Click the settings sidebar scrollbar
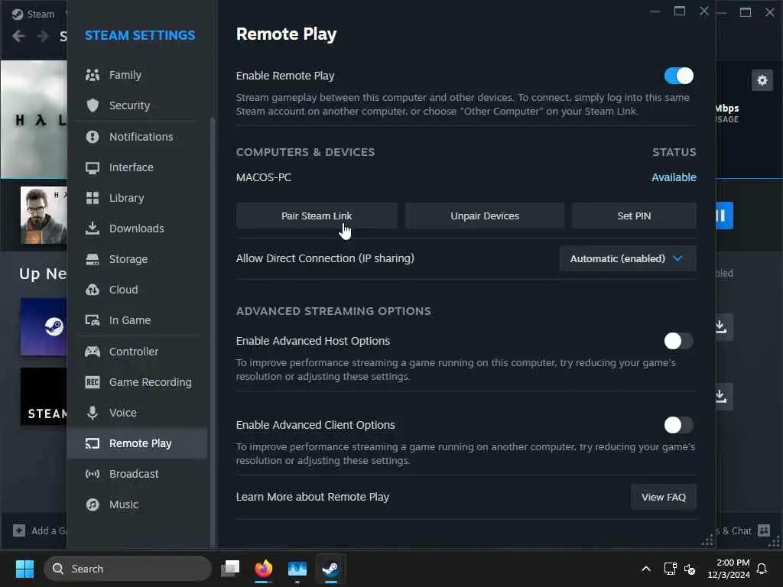Screen dimensions: 783x587 tap(213, 332)
